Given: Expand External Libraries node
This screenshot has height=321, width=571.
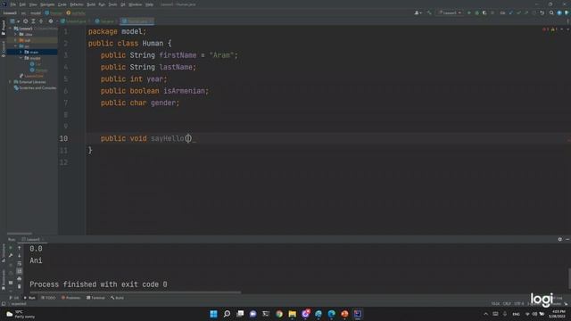Looking at the screenshot, I should [10, 82].
